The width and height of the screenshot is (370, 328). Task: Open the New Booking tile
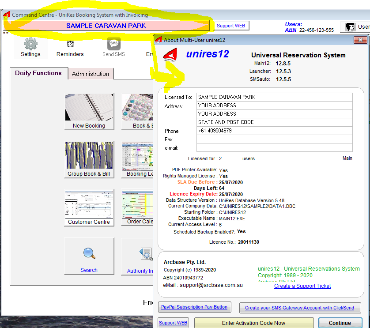point(89,111)
